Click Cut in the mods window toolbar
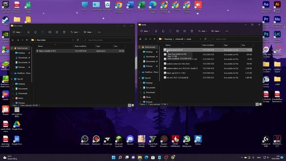Image resolution: width=286 pixels, height=161 pixels. (x=156, y=31)
